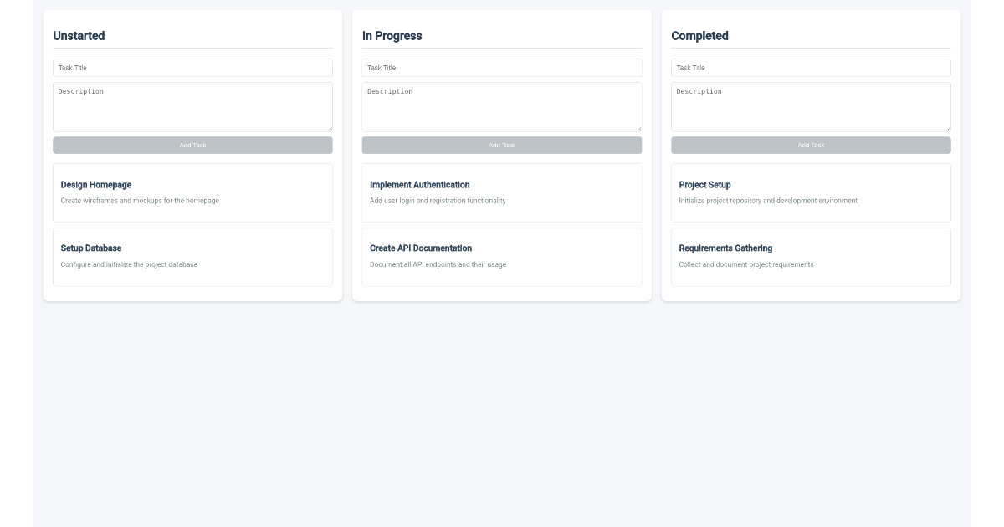Open the Implement Authentication task card

tap(502, 192)
